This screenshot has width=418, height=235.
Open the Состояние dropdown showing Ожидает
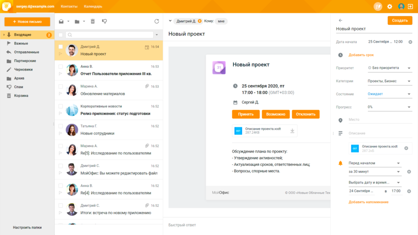389,94
